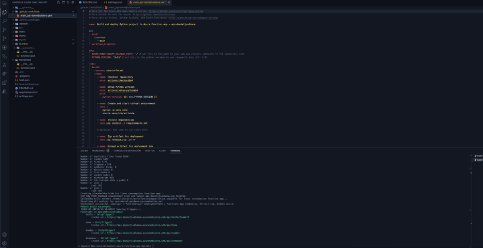This screenshot has width=483, height=248.
Task: Select the first bash terminal entry
Action: point(478,156)
